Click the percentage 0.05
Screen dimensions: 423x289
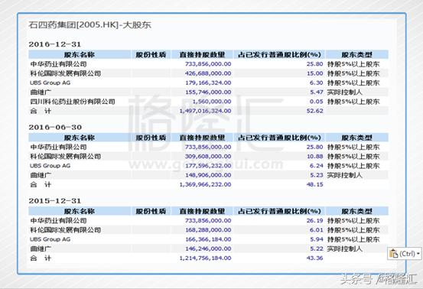coord(317,102)
